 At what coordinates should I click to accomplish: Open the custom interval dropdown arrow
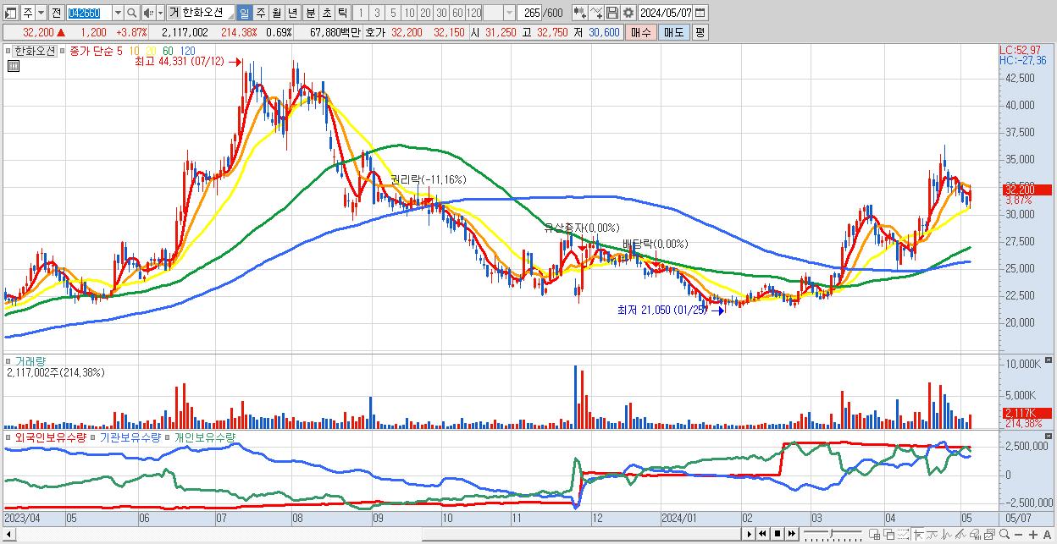point(509,13)
